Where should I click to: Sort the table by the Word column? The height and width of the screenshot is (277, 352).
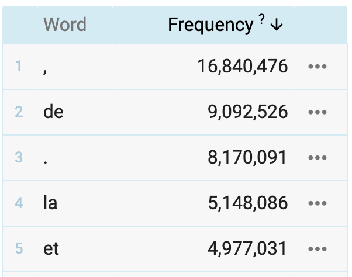(65, 25)
